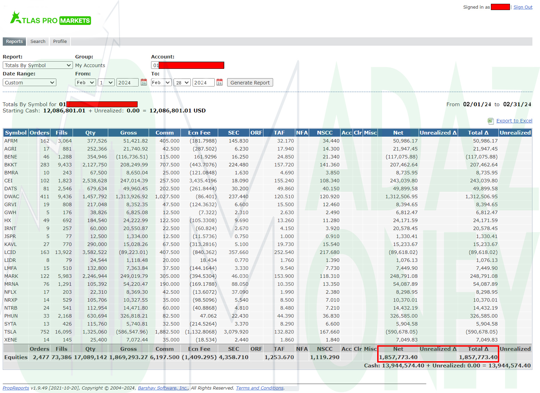The height and width of the screenshot is (393, 540).
Task: Click the Excel spreadsheet icon near Export to Excel
Action: [490, 121]
